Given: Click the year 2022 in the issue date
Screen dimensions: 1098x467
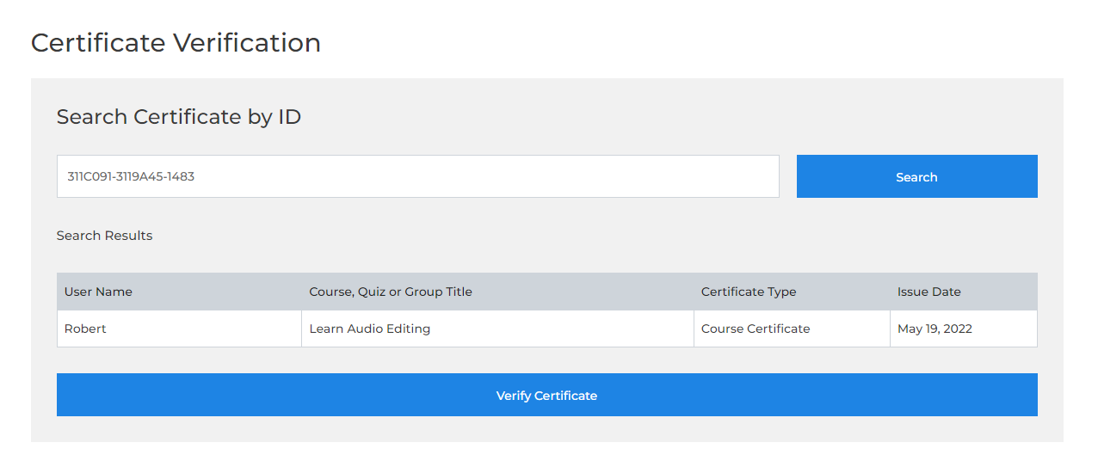Looking at the screenshot, I should point(956,329).
